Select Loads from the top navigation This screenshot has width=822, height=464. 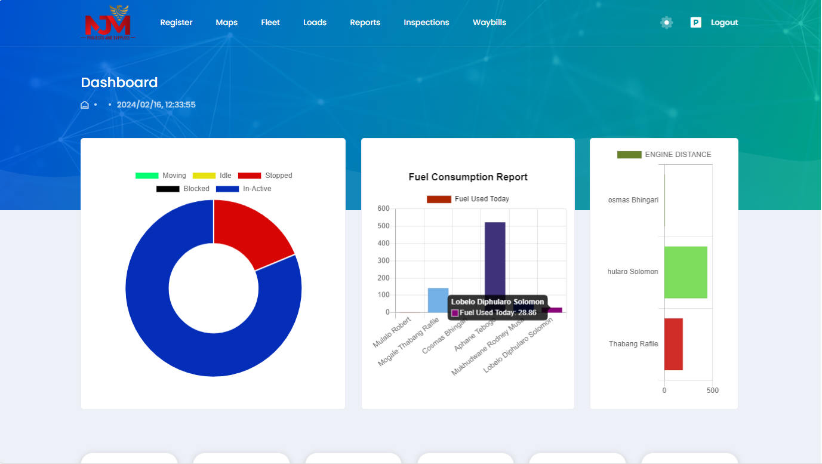click(315, 23)
